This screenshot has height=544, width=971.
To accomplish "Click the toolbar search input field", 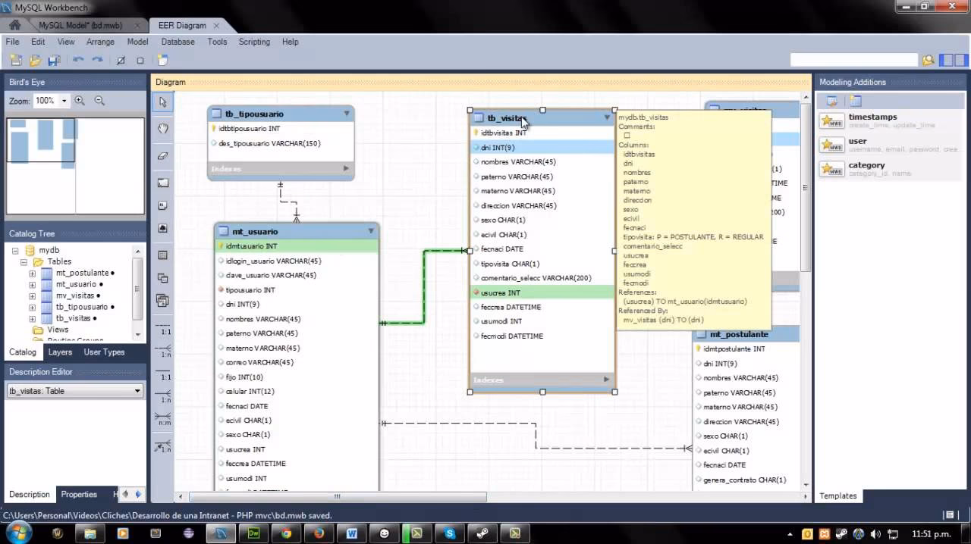I will click(853, 60).
